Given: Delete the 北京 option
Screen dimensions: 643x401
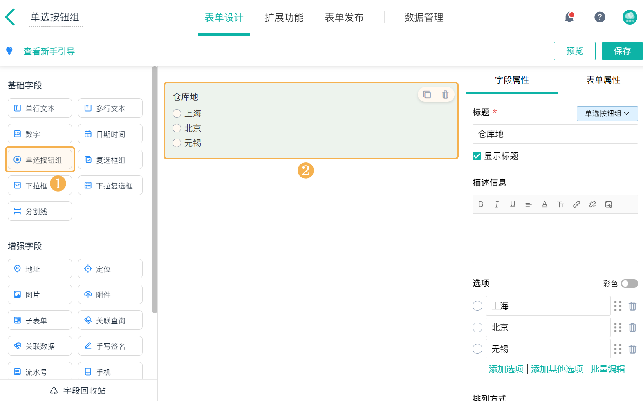Looking at the screenshot, I should point(632,327).
